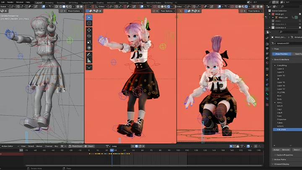Expand the Witch_Girl armature in outliner

click(x=273, y=18)
